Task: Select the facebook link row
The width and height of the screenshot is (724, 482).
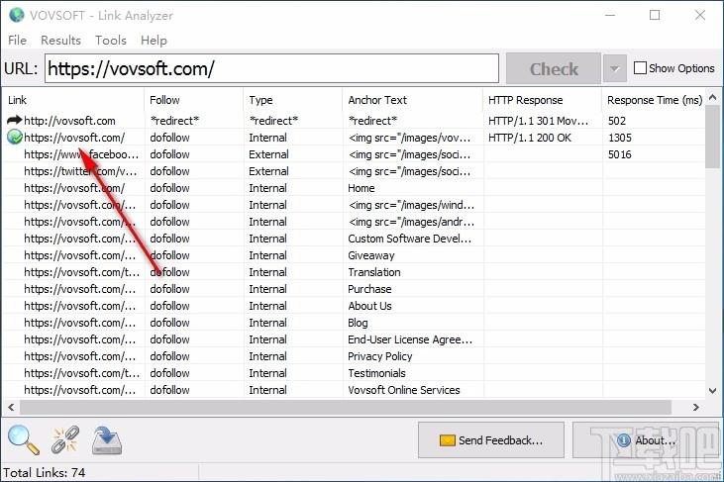Action: tap(354, 154)
